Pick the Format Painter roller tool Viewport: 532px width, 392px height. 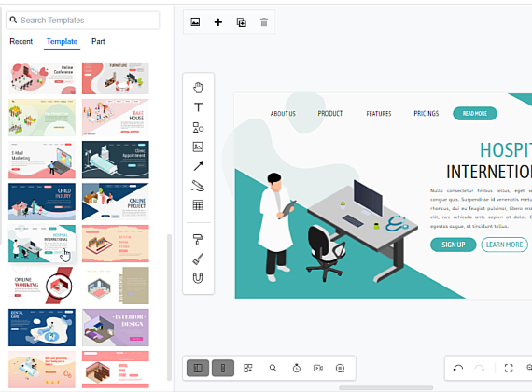[198, 239]
